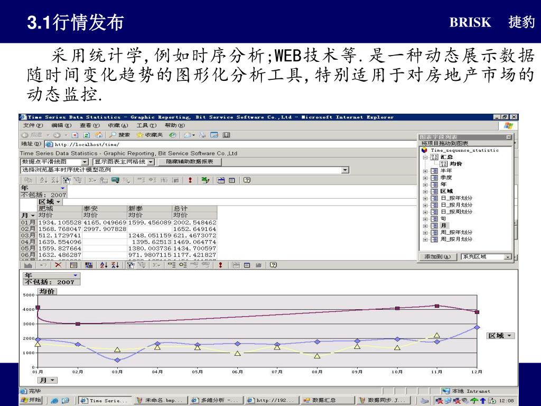Click the Print icon in IE toolbar
The height and width of the screenshot is (406, 541).
[x=202, y=135]
